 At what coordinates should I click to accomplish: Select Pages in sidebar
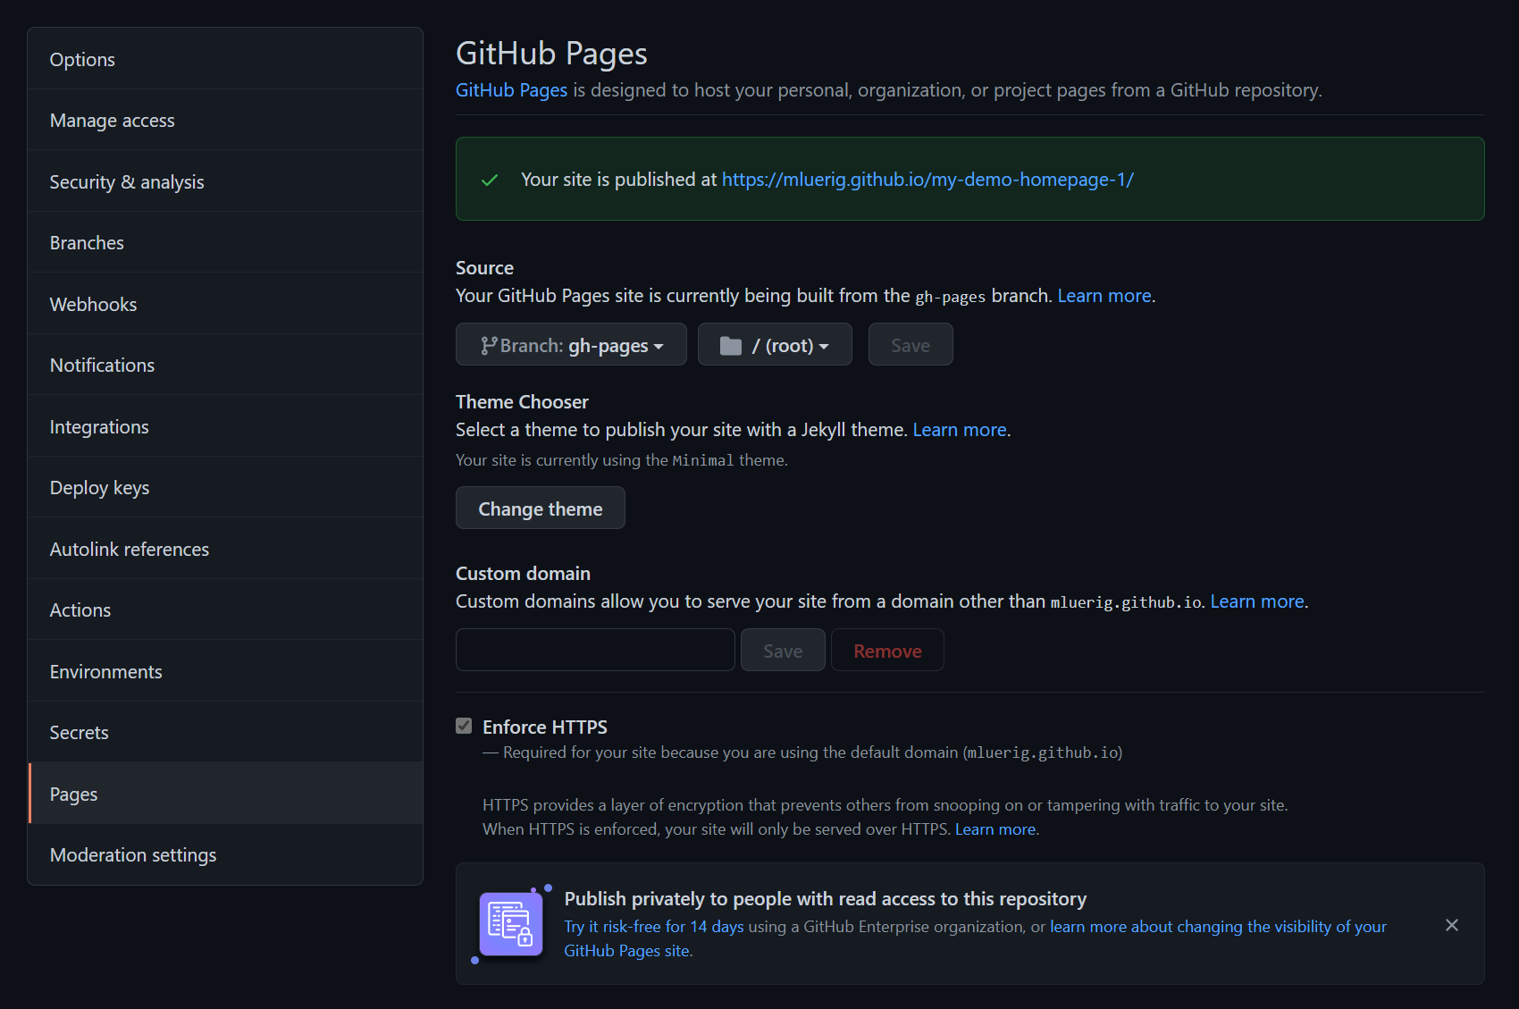click(225, 794)
